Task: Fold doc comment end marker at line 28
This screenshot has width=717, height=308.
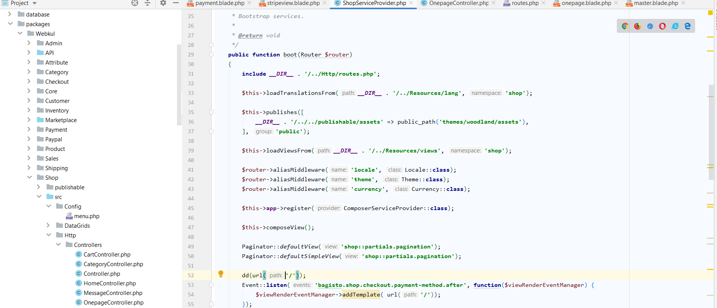Action: click(211, 45)
